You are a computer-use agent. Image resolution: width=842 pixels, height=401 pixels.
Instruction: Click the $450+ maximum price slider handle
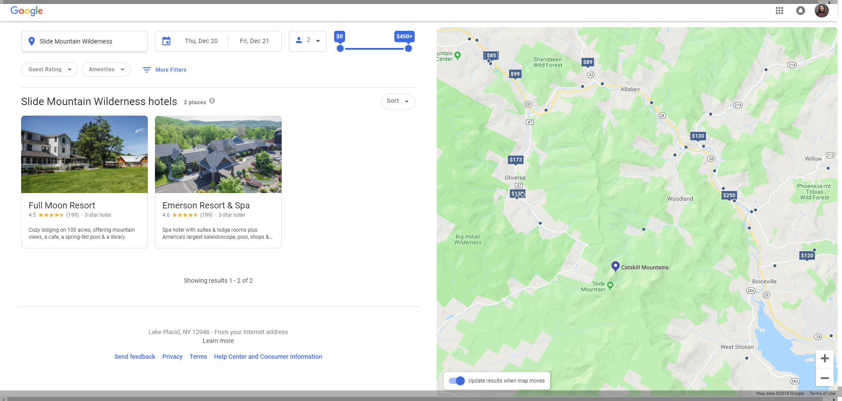click(x=408, y=48)
